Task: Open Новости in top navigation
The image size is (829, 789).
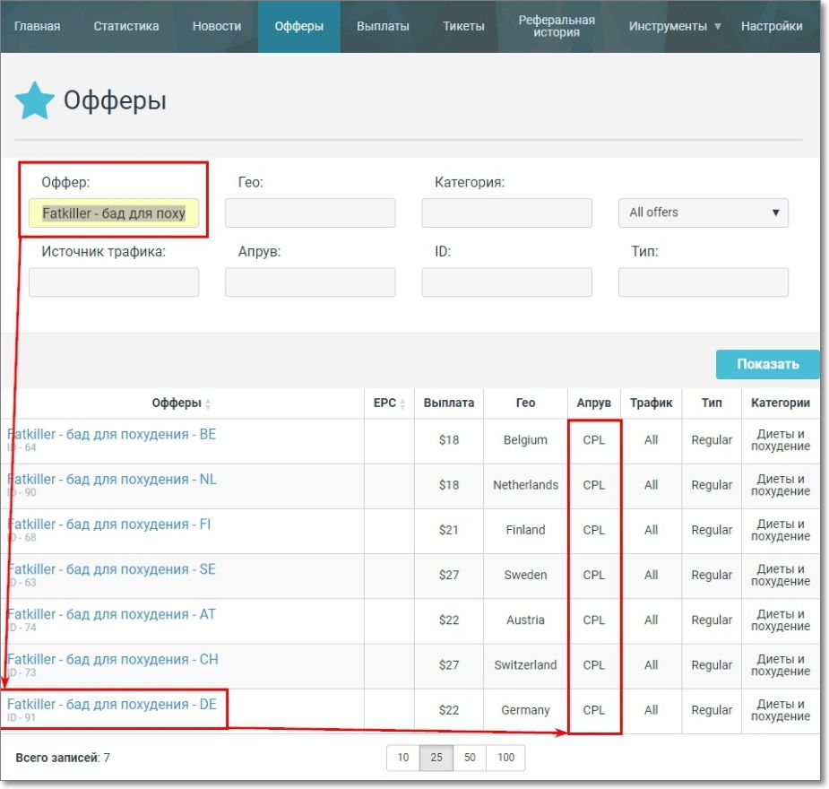Action: tap(217, 26)
